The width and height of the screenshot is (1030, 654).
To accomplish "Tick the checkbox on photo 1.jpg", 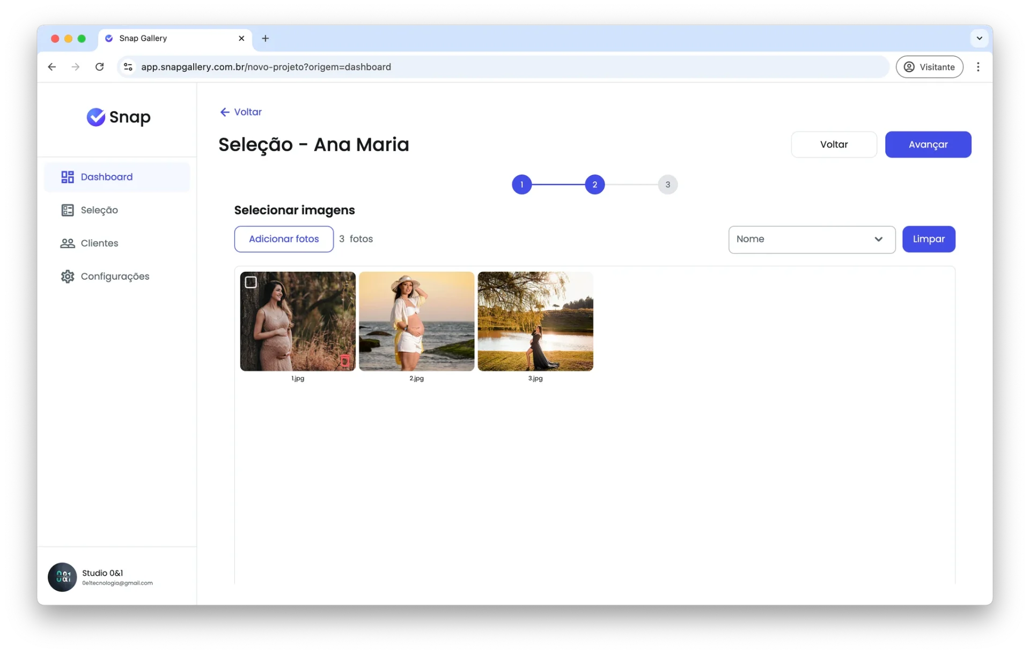I will (x=251, y=282).
